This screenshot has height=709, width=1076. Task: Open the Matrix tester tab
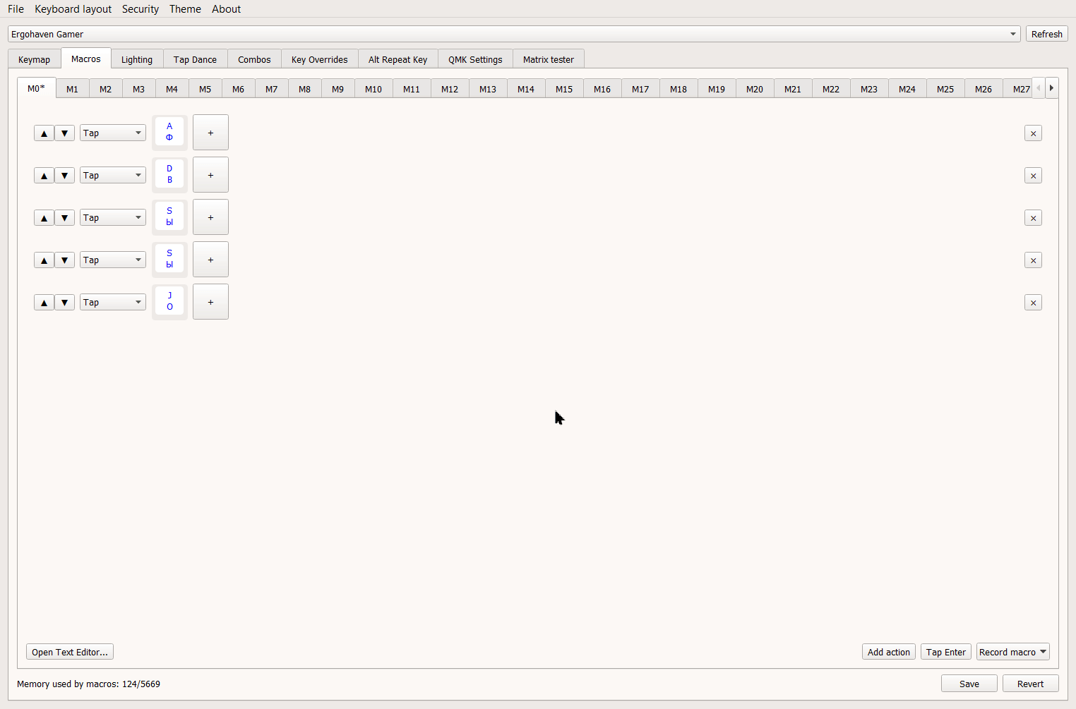(548, 59)
